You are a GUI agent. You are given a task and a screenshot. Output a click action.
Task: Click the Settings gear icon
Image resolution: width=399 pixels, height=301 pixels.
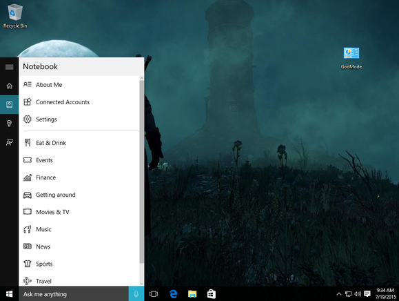(x=28, y=119)
